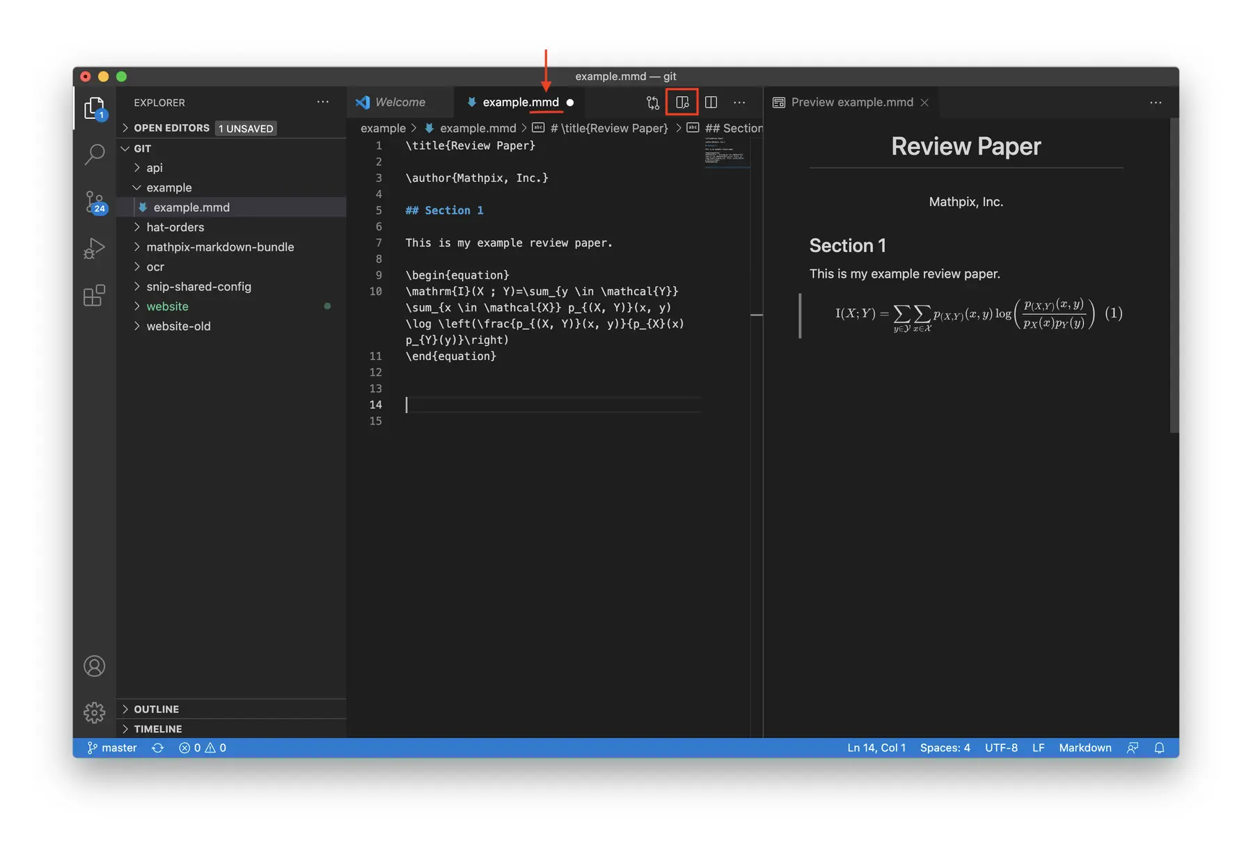Click the "## Section 1" heading line

click(444, 210)
